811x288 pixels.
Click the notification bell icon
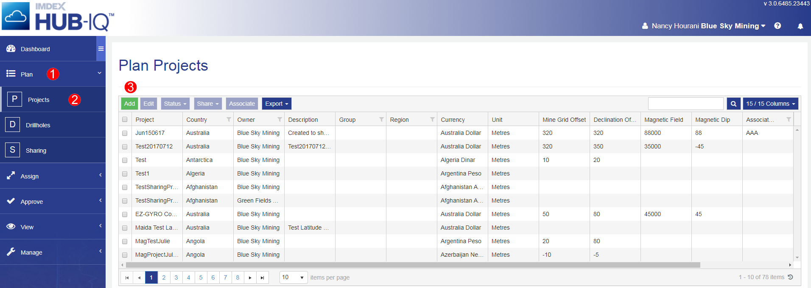[x=800, y=26]
